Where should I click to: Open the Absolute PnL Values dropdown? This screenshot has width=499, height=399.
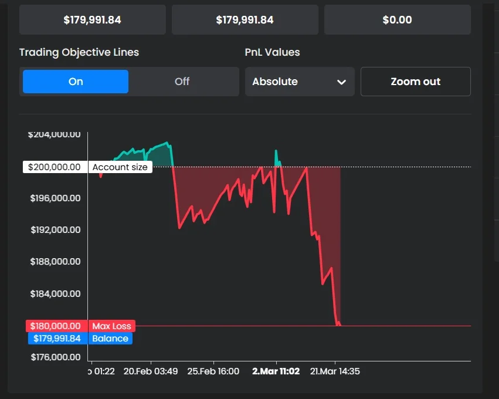[x=299, y=82]
